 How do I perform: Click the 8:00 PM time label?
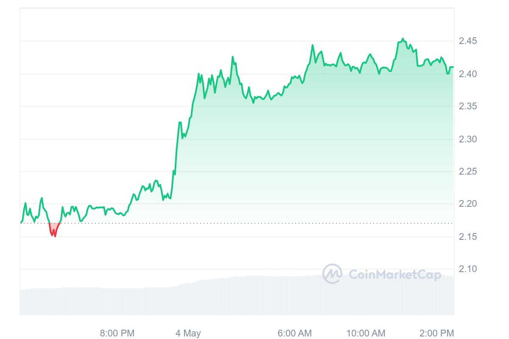coord(117,333)
